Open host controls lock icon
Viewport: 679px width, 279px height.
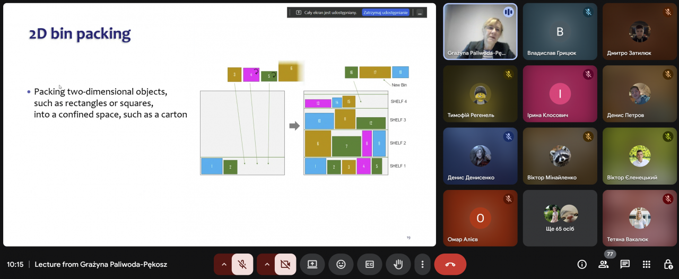click(668, 264)
